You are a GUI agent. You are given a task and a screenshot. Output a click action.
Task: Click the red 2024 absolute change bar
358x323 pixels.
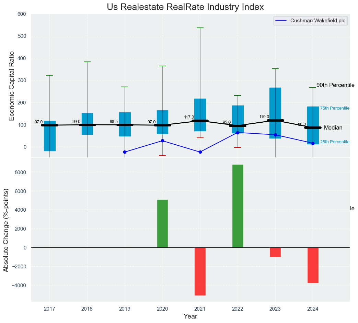point(313,265)
